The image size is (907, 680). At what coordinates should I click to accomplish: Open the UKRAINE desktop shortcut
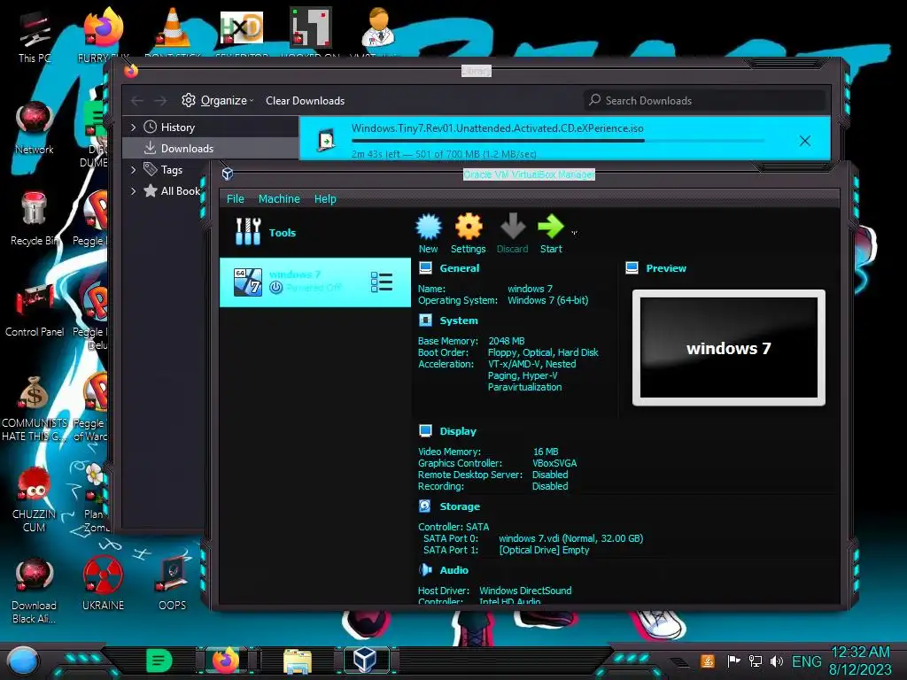coord(103,583)
